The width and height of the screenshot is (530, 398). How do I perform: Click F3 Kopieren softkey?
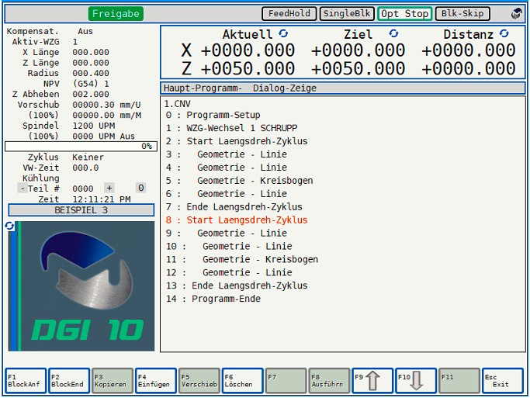[113, 381]
